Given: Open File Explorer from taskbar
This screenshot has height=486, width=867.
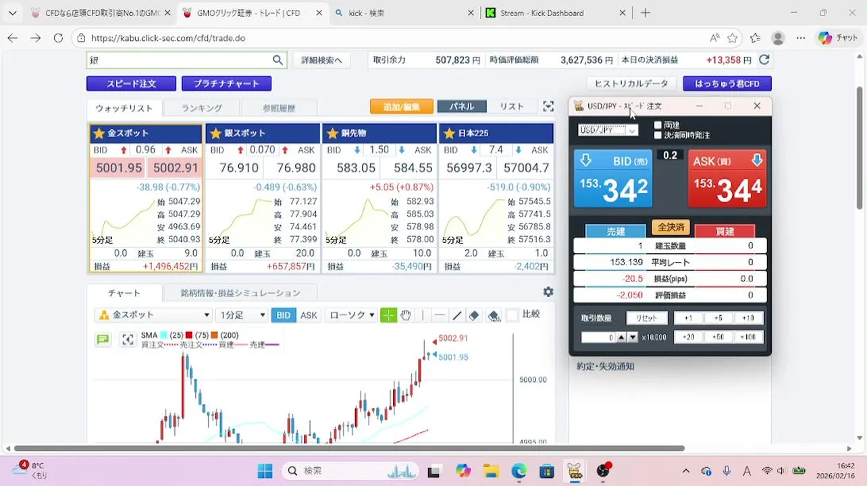Looking at the screenshot, I should (490, 470).
